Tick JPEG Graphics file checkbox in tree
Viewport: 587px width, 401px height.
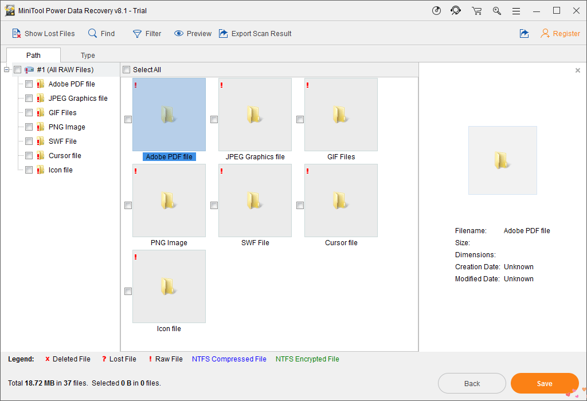pos(29,98)
